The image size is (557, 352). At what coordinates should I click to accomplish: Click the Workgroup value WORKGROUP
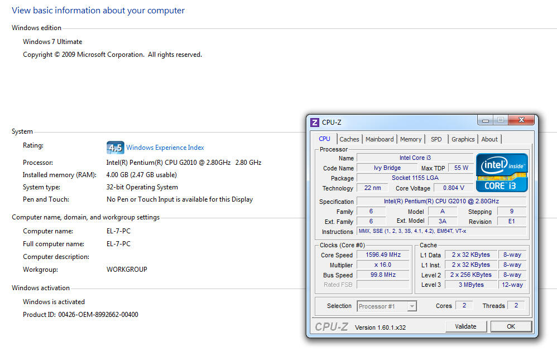127,270
